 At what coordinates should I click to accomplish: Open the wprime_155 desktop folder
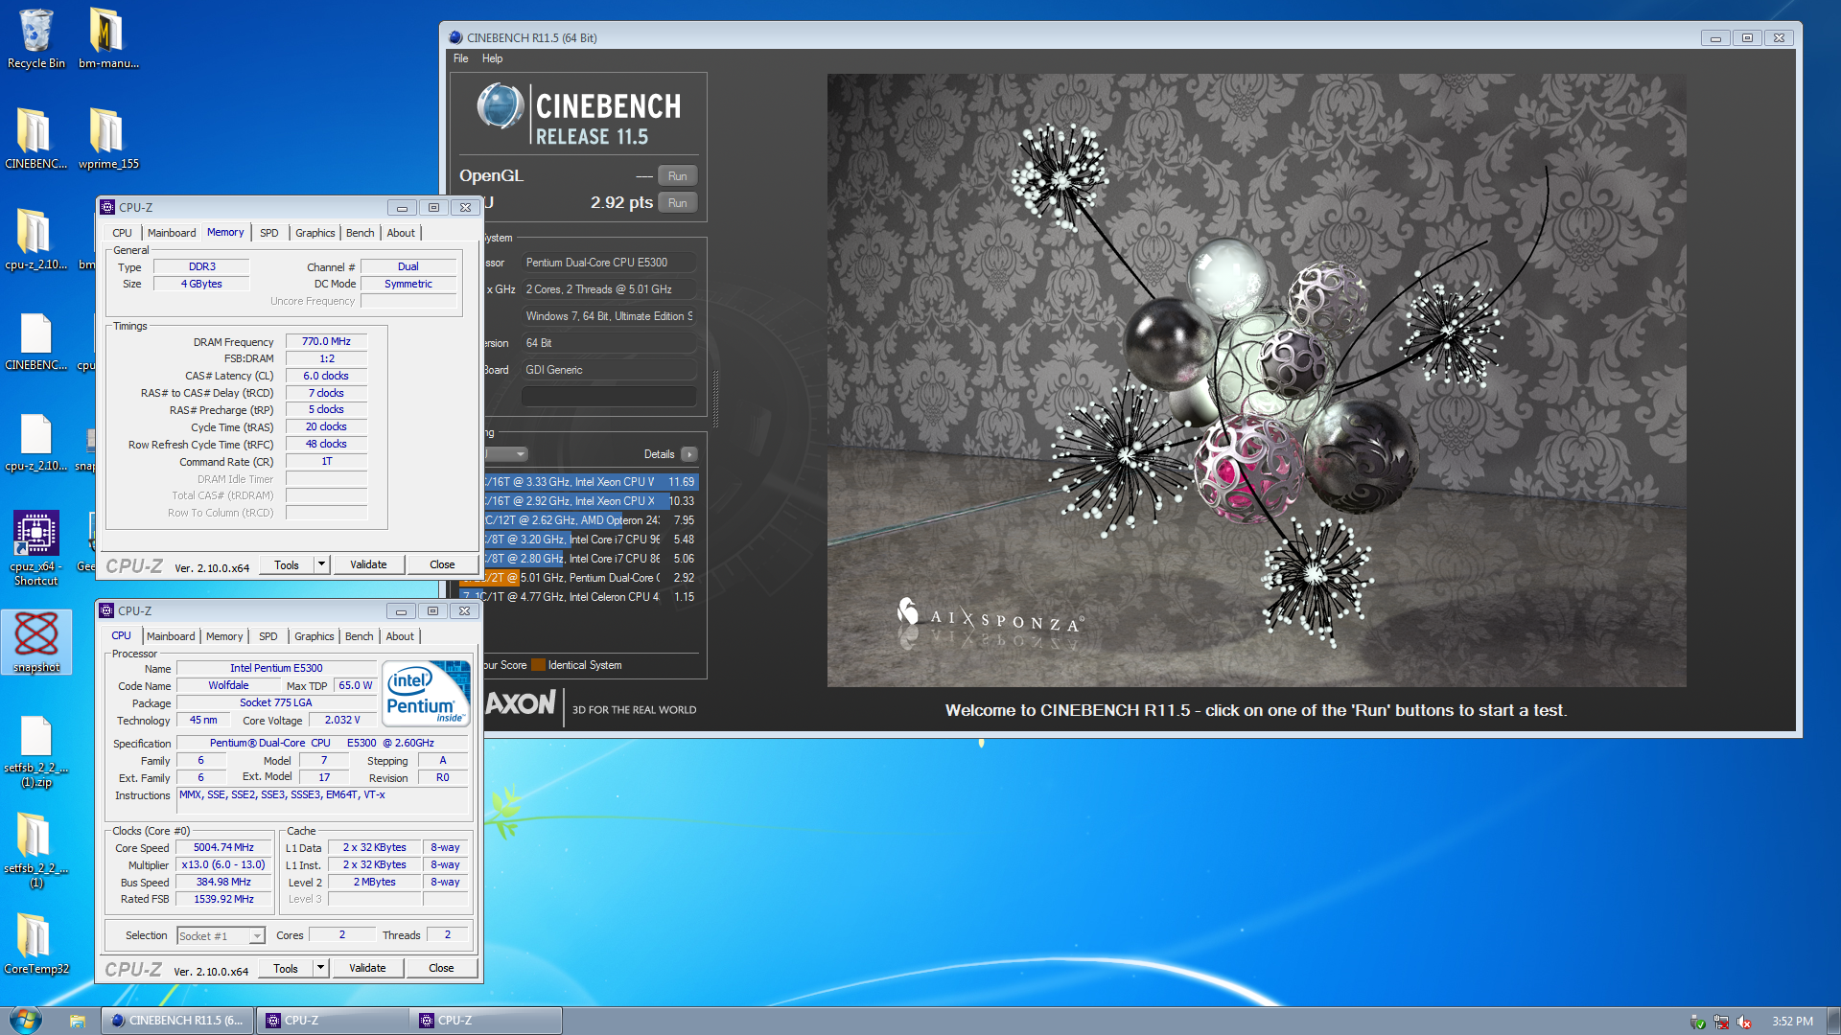click(x=108, y=139)
